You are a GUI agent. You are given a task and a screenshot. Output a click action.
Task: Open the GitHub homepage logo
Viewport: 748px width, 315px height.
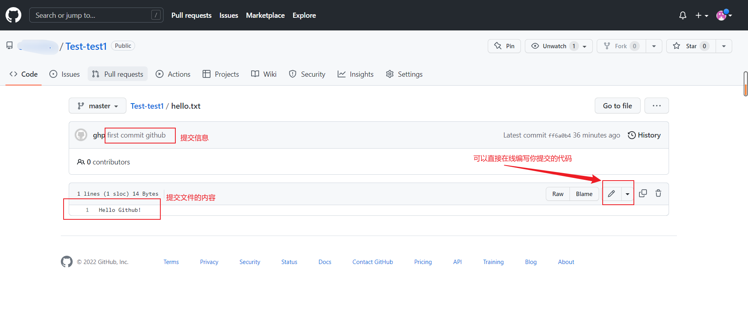pos(13,15)
